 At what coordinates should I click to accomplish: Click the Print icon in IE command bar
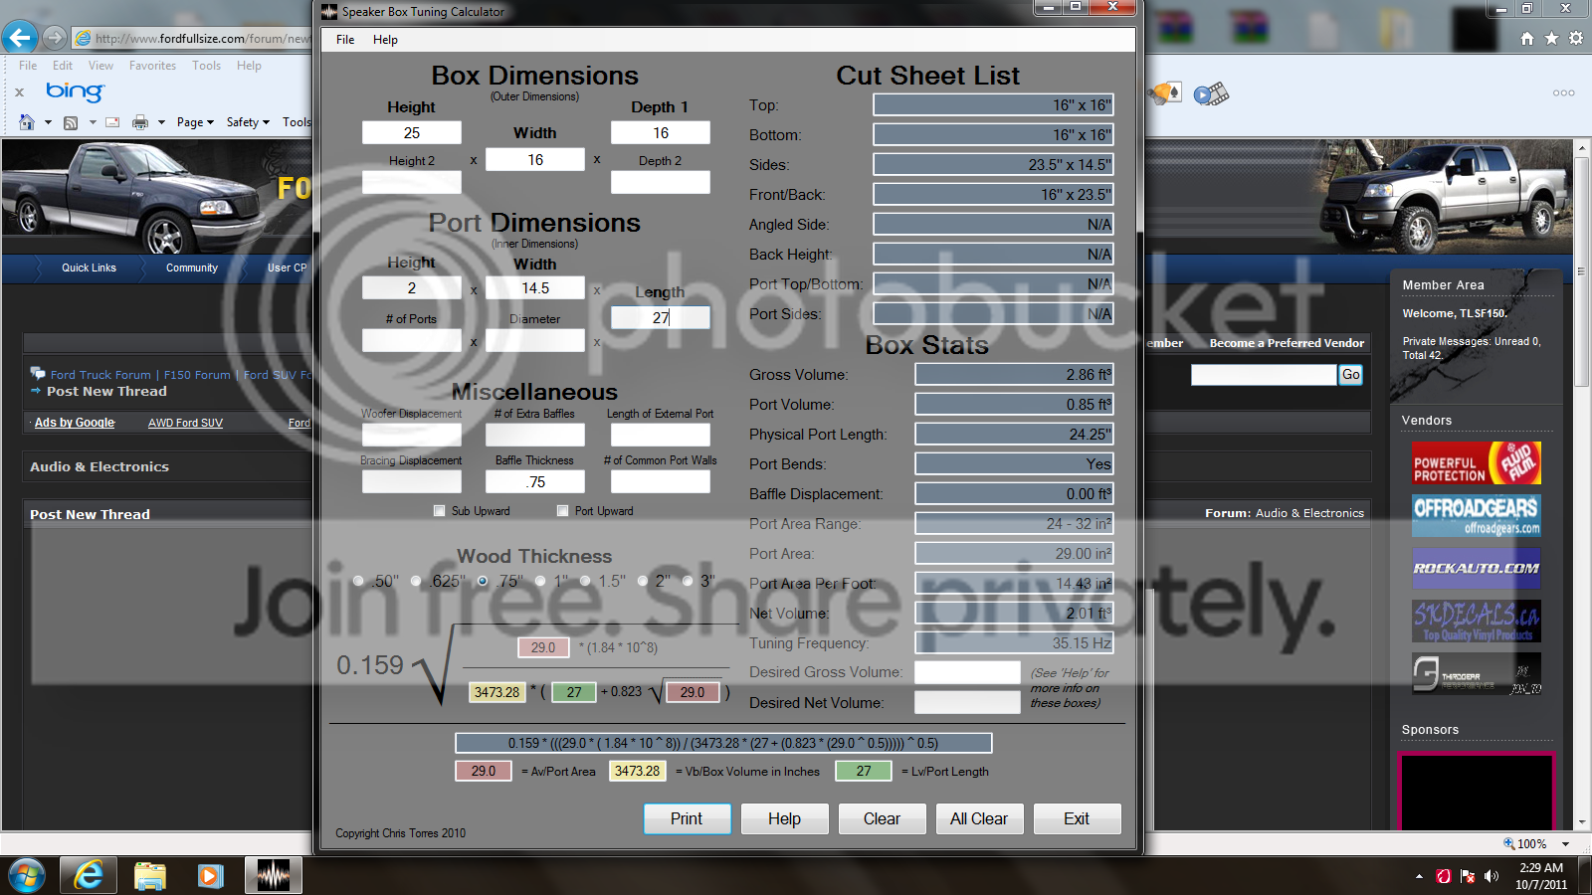pos(140,122)
